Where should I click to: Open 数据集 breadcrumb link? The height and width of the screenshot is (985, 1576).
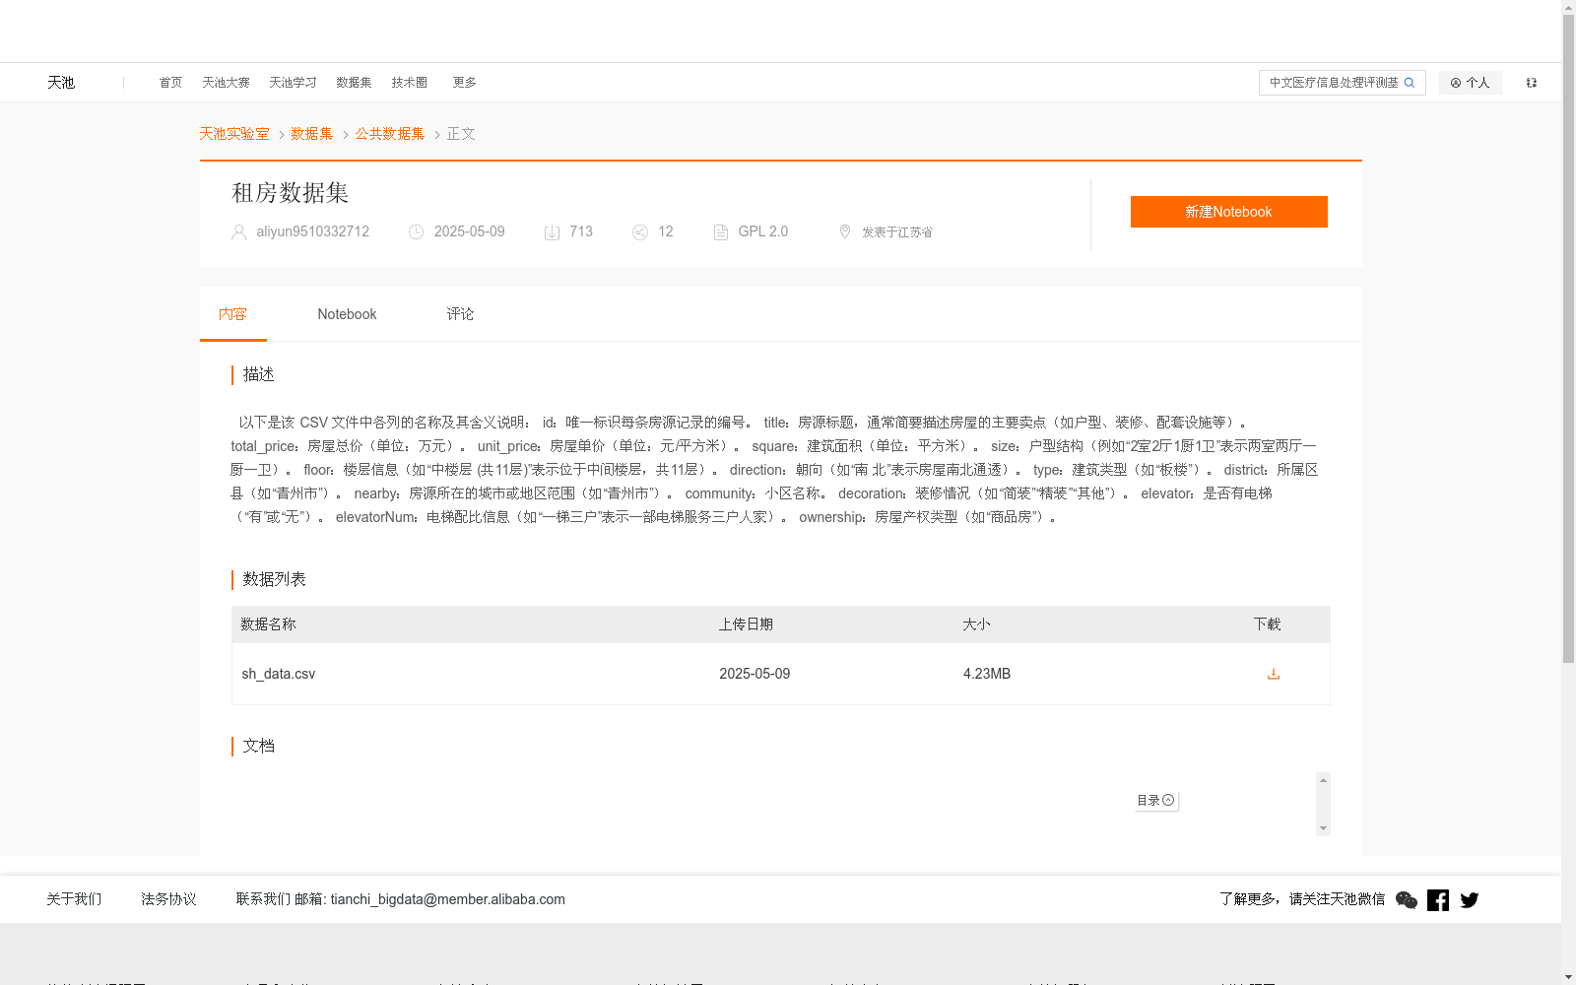312,134
